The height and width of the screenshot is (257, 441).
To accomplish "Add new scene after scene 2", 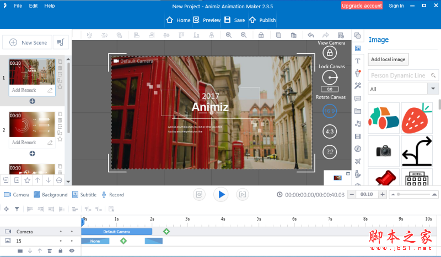I will point(33,154).
